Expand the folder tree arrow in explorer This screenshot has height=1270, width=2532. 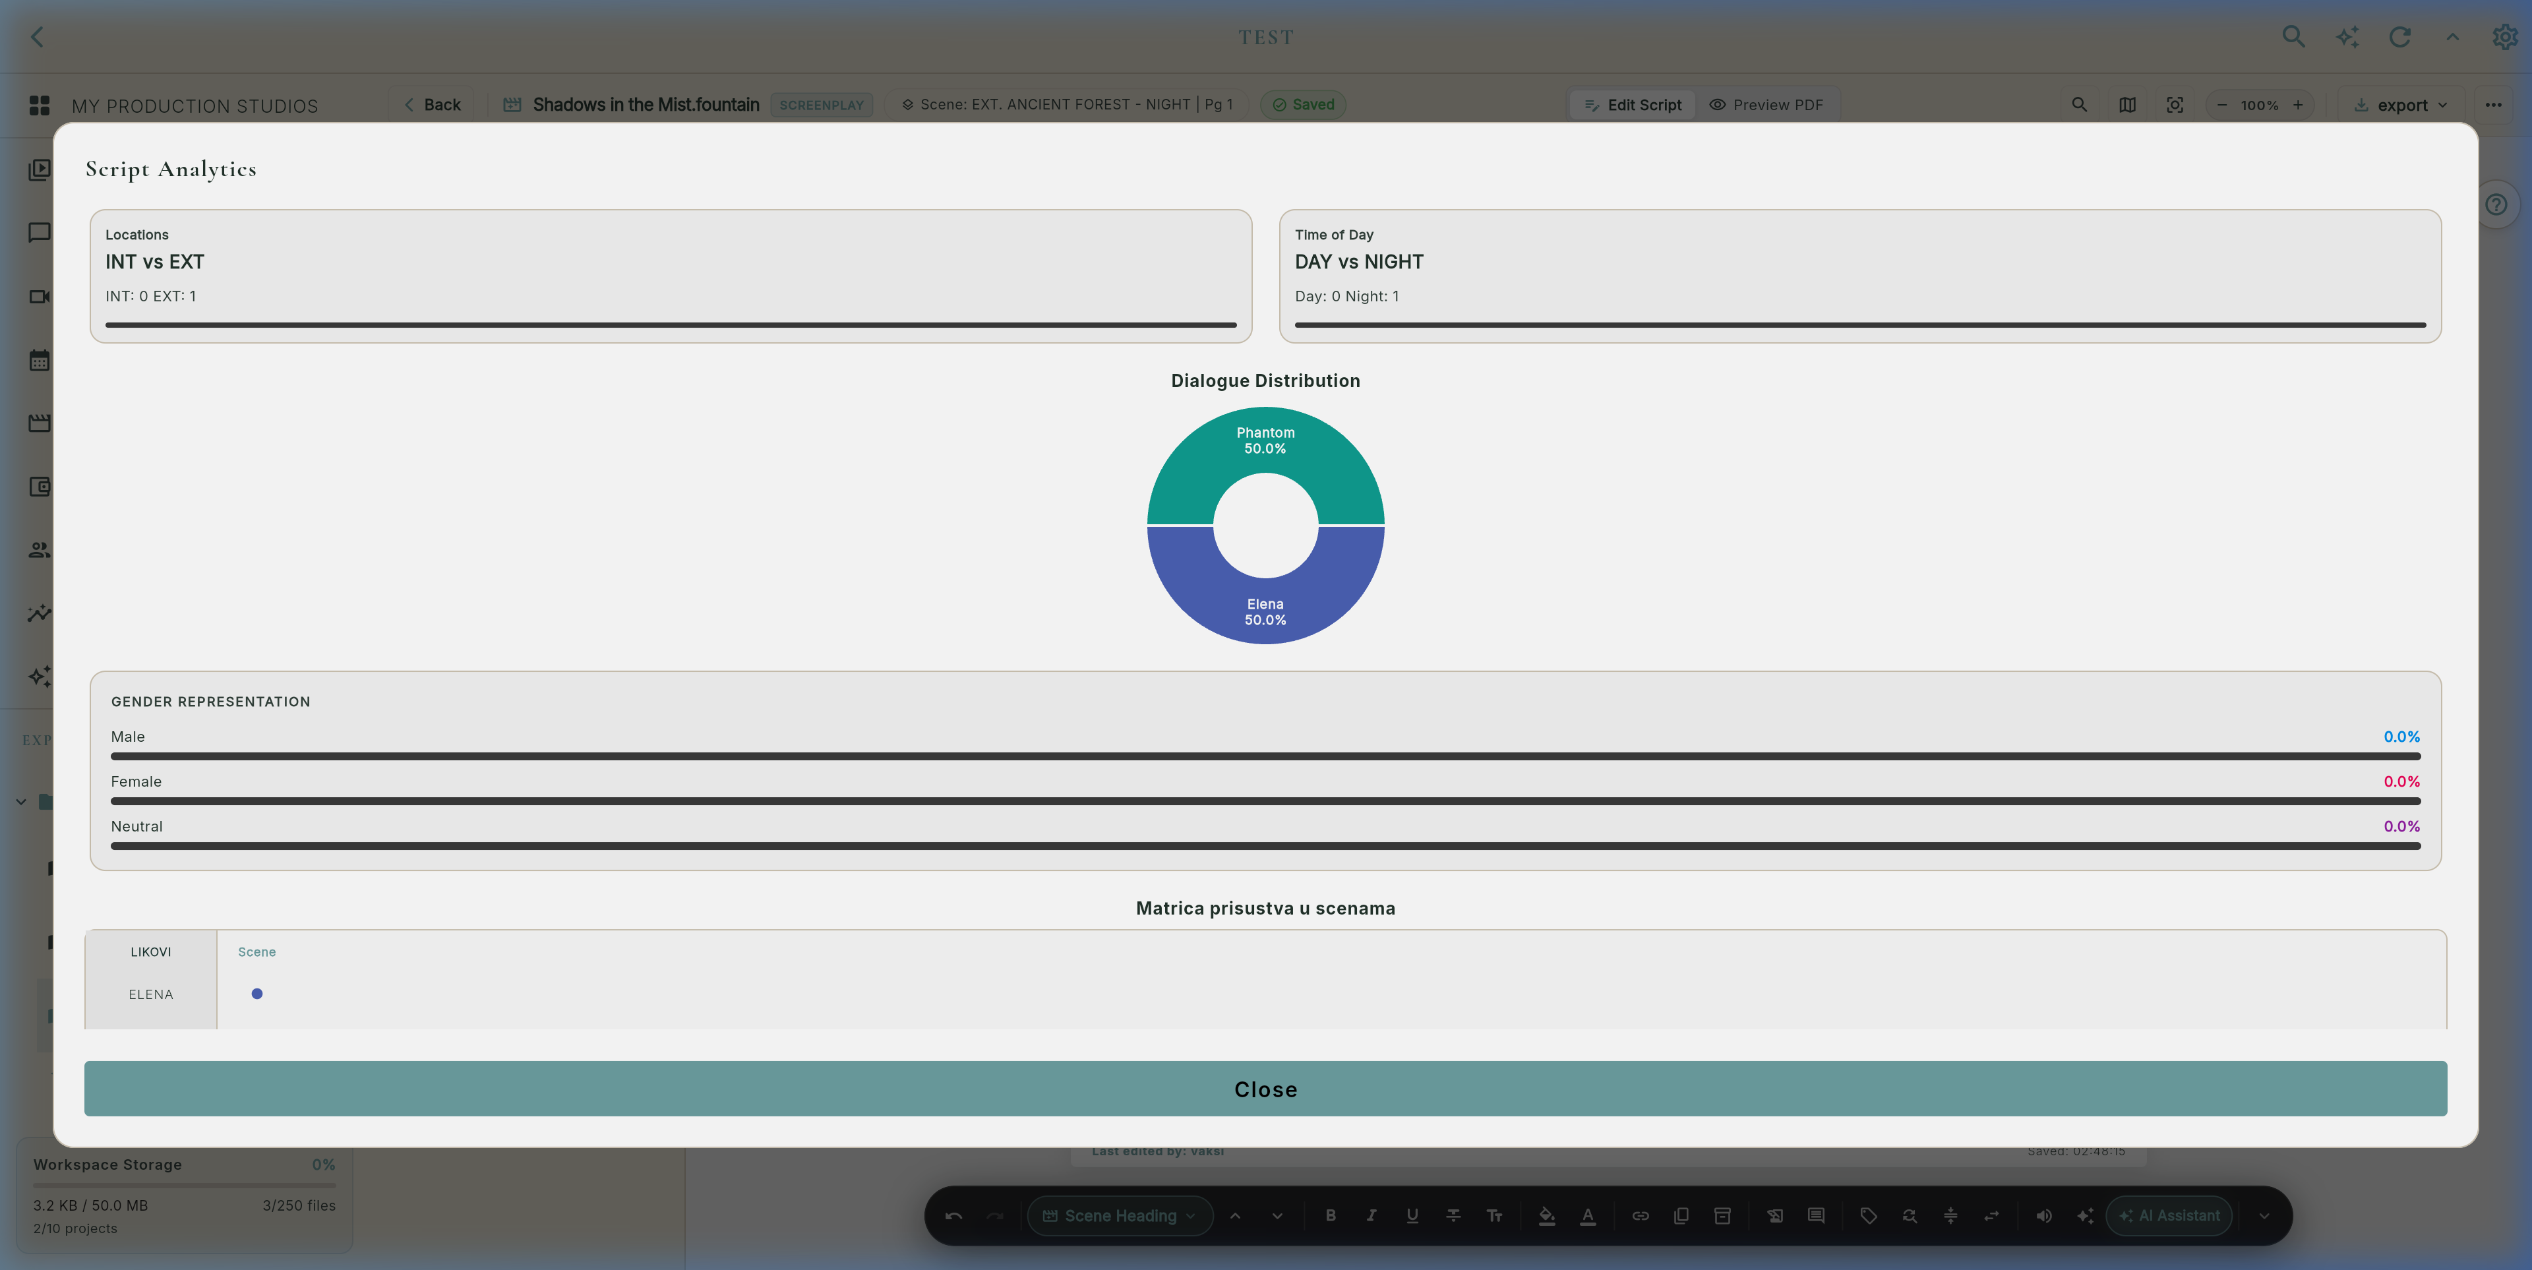[20, 802]
